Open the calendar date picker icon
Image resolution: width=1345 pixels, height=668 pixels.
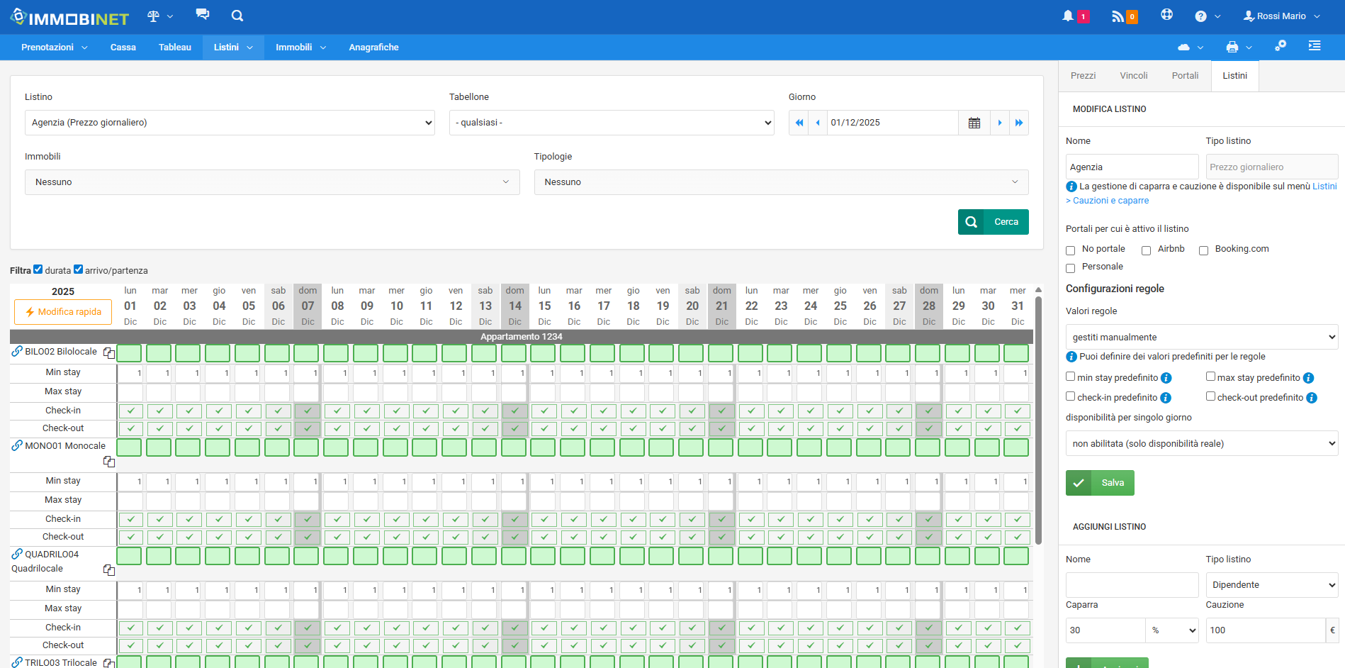[x=974, y=123]
